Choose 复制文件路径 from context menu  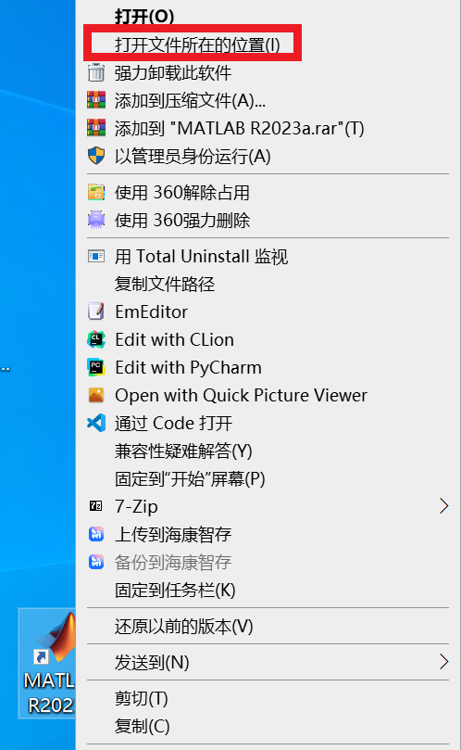point(268,284)
